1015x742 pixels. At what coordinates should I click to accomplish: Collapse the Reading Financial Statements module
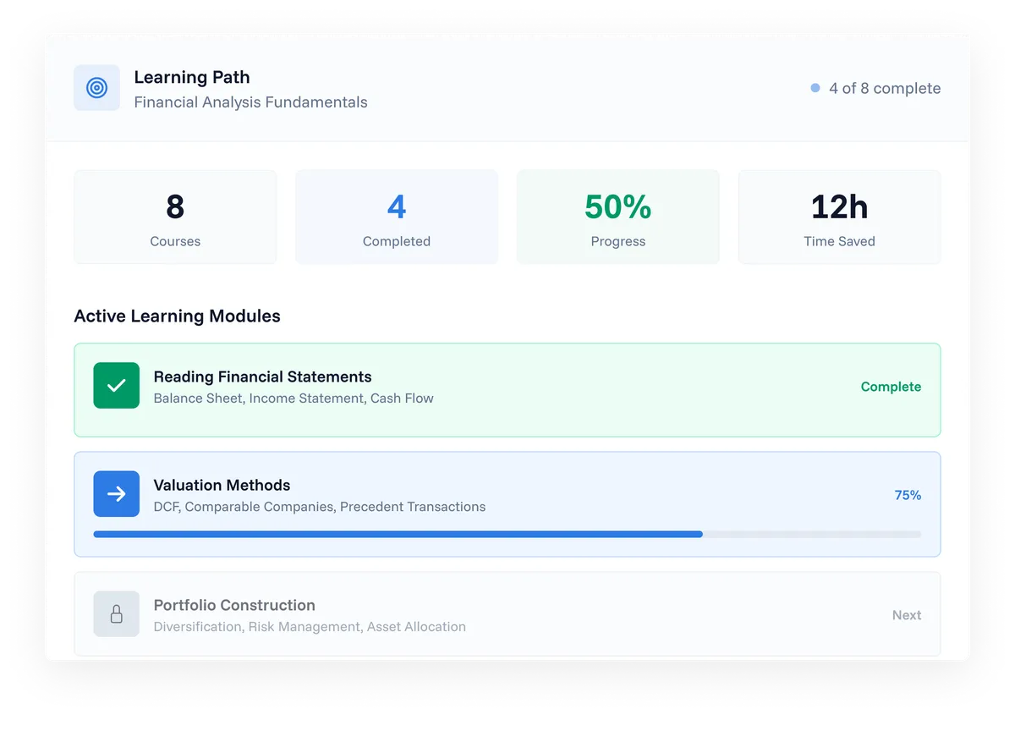tap(507, 389)
